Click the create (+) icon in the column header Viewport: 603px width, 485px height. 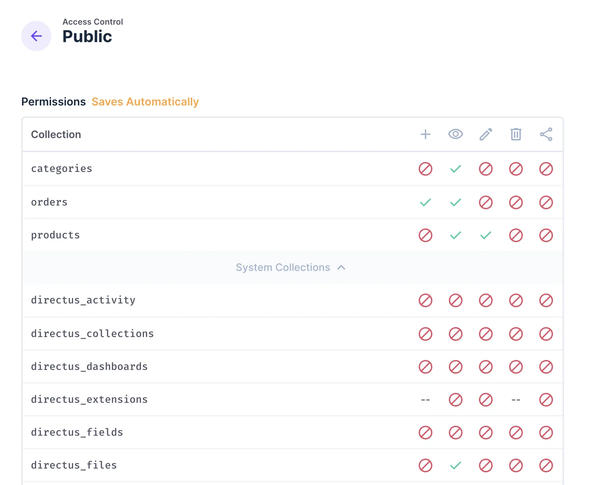pyautogui.click(x=425, y=134)
